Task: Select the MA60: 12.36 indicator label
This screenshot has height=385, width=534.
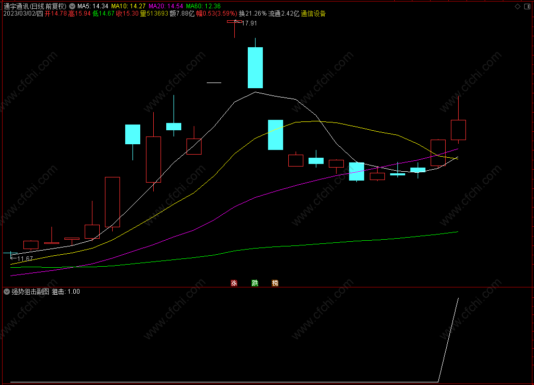Action: (203, 6)
